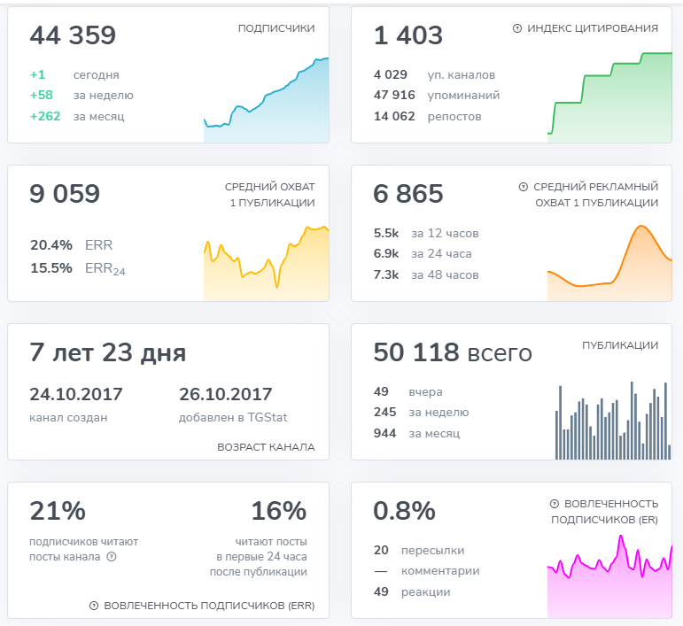Click help icon beside ИНДЕКС ЦИТИРОВАНИЯ
Screen dimensions: 683x626
[x=517, y=28]
